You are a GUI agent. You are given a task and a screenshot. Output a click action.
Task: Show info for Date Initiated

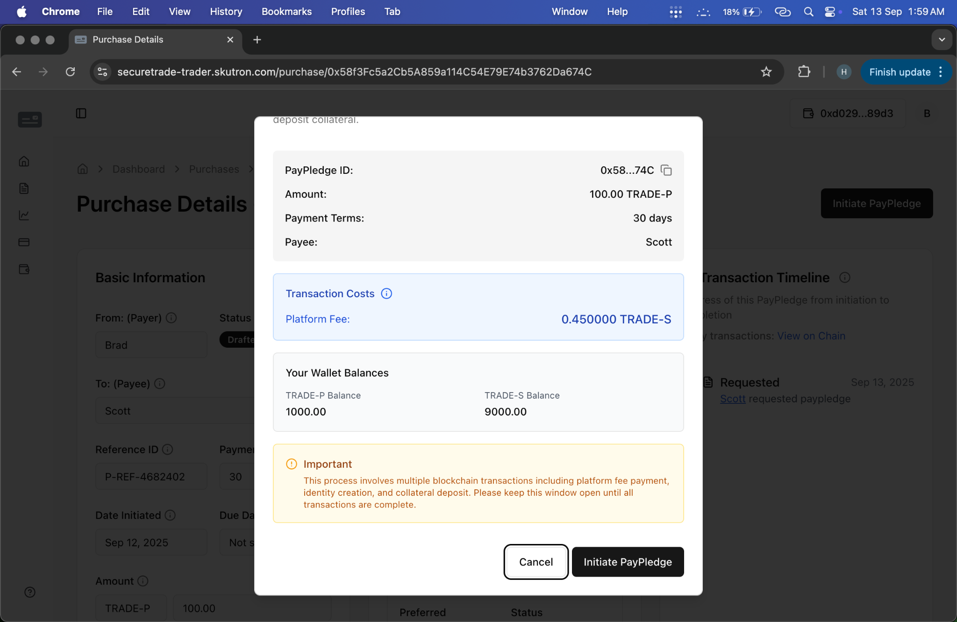point(171,515)
